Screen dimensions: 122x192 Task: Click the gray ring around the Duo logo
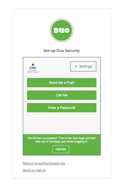(x=62, y=19)
